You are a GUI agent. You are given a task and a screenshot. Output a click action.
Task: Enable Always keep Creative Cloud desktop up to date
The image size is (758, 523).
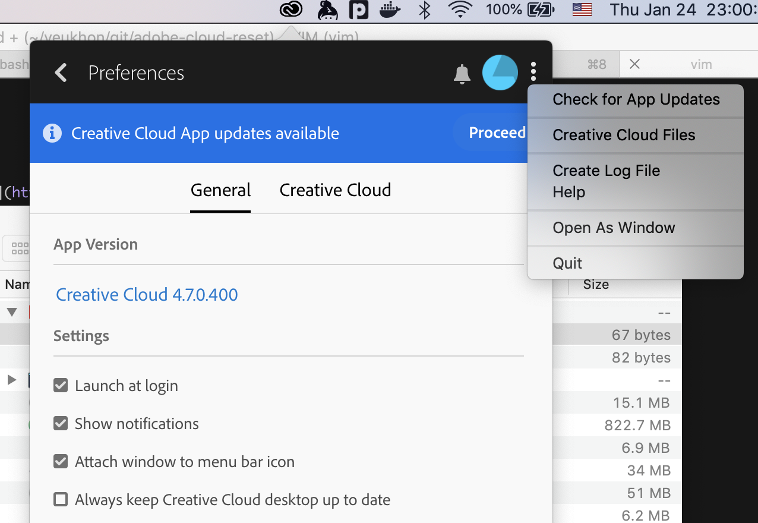61,499
